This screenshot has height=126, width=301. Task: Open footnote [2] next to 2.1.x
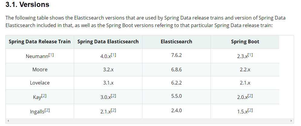click(x=113, y=110)
